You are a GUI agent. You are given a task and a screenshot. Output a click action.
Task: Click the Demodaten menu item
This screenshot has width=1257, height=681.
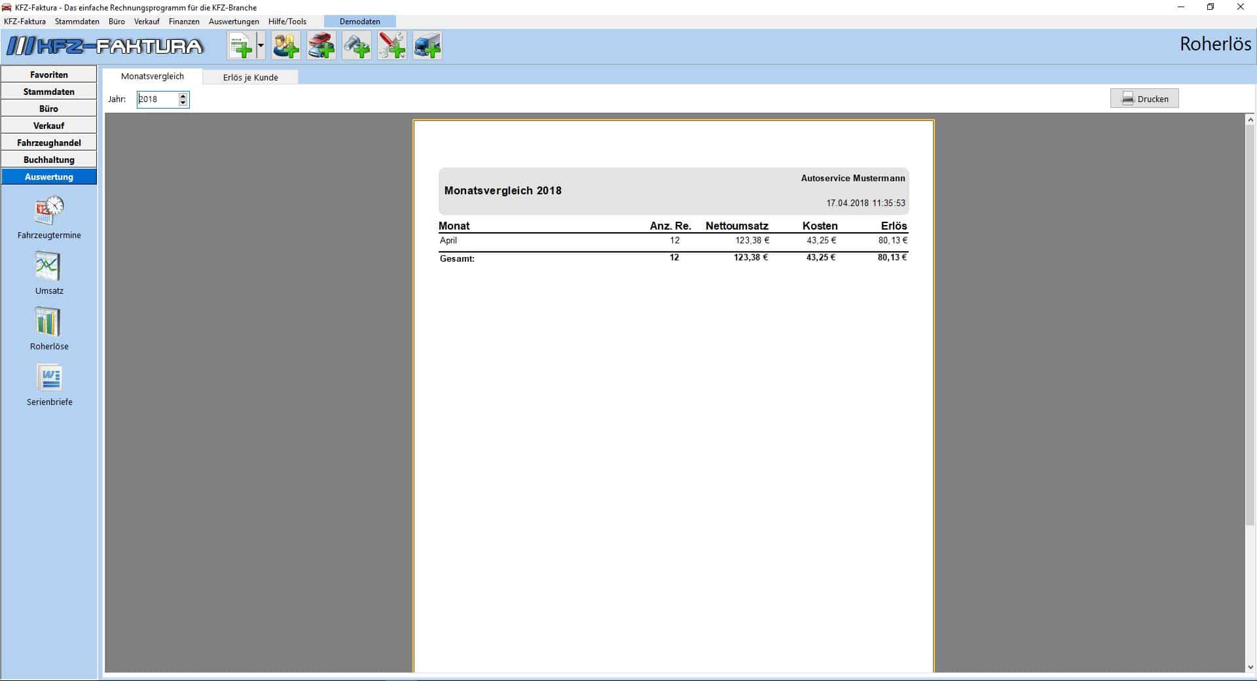359,22
